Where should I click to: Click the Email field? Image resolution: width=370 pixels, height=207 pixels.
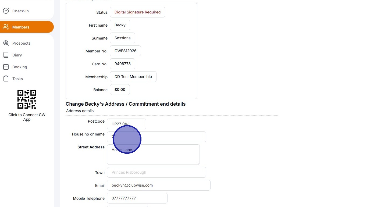(159, 185)
